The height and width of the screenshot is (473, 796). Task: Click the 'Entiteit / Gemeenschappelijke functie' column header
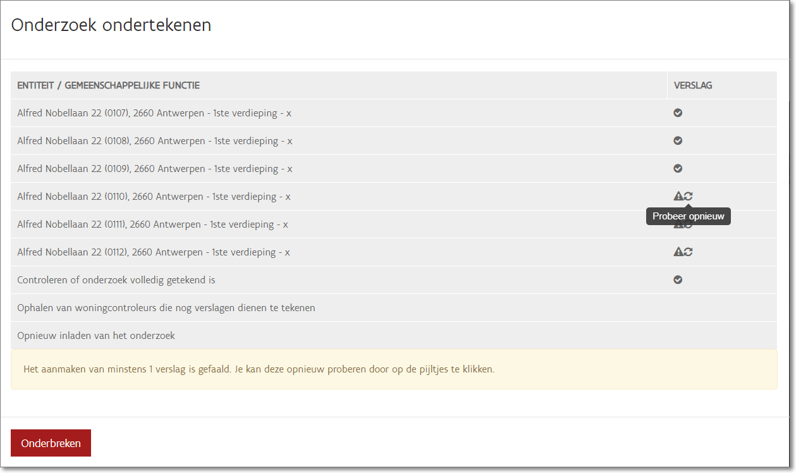[108, 85]
